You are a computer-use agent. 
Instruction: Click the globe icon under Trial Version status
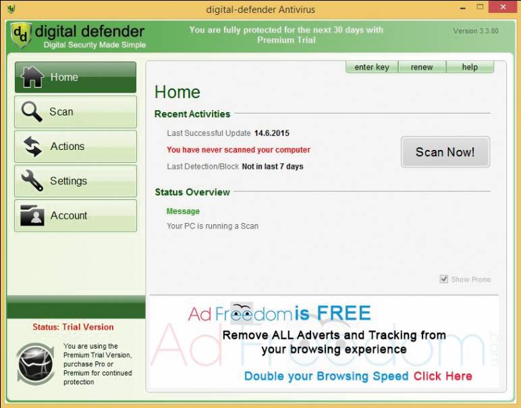coord(35,364)
